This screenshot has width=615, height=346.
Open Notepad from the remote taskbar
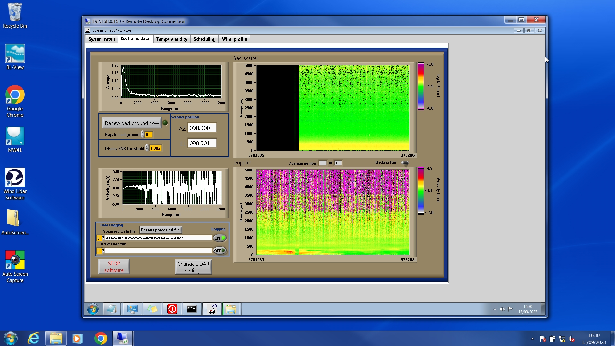112,309
